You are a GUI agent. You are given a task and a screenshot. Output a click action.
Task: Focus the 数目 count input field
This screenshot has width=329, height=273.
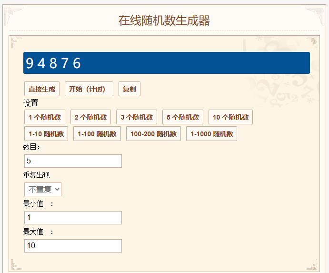pyautogui.click(x=73, y=161)
